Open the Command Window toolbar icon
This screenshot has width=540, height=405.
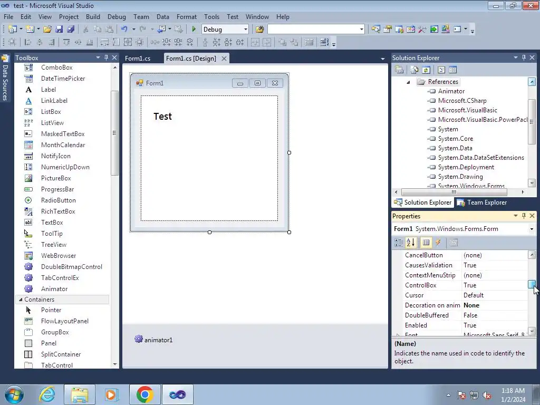pos(457,30)
